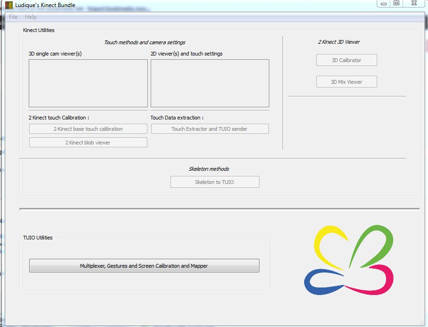This screenshot has height=327, width=428.
Task: Click the Skeleton to TUIO button
Action: point(215,182)
